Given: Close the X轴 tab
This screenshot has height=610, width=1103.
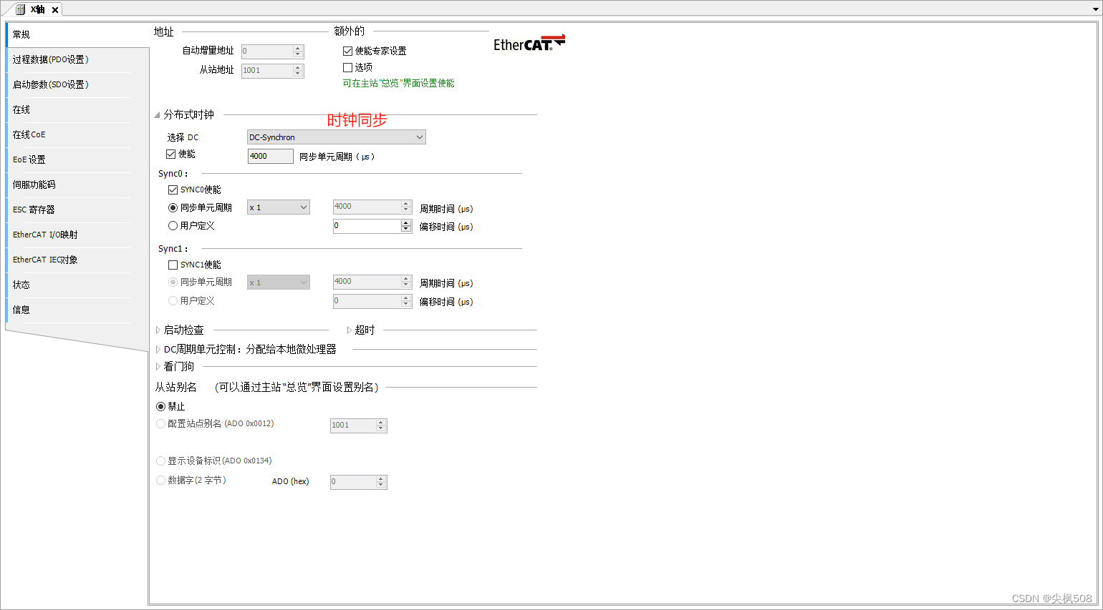Looking at the screenshot, I should point(55,10).
